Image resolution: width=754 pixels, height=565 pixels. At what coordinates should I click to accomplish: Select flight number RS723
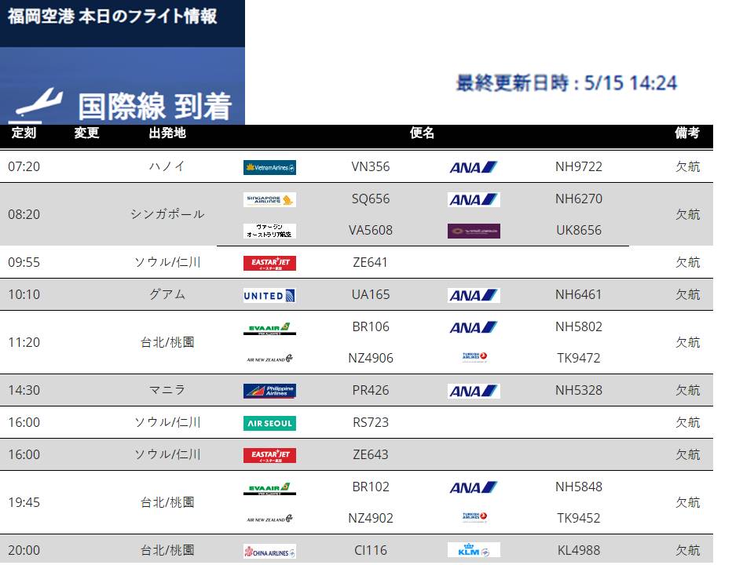click(370, 422)
